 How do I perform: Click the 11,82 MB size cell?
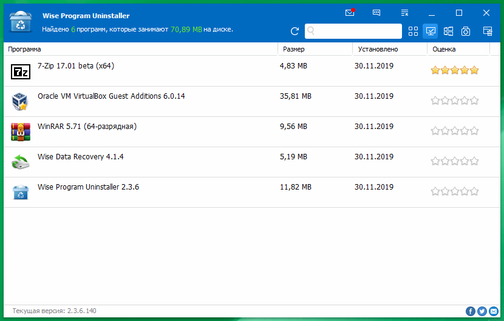tap(295, 187)
